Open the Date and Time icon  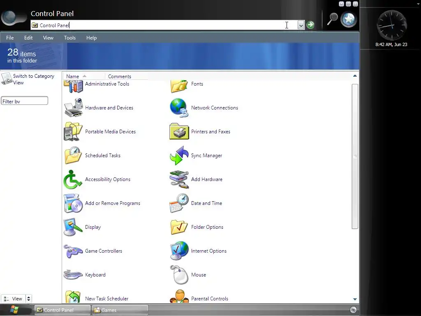tap(179, 203)
